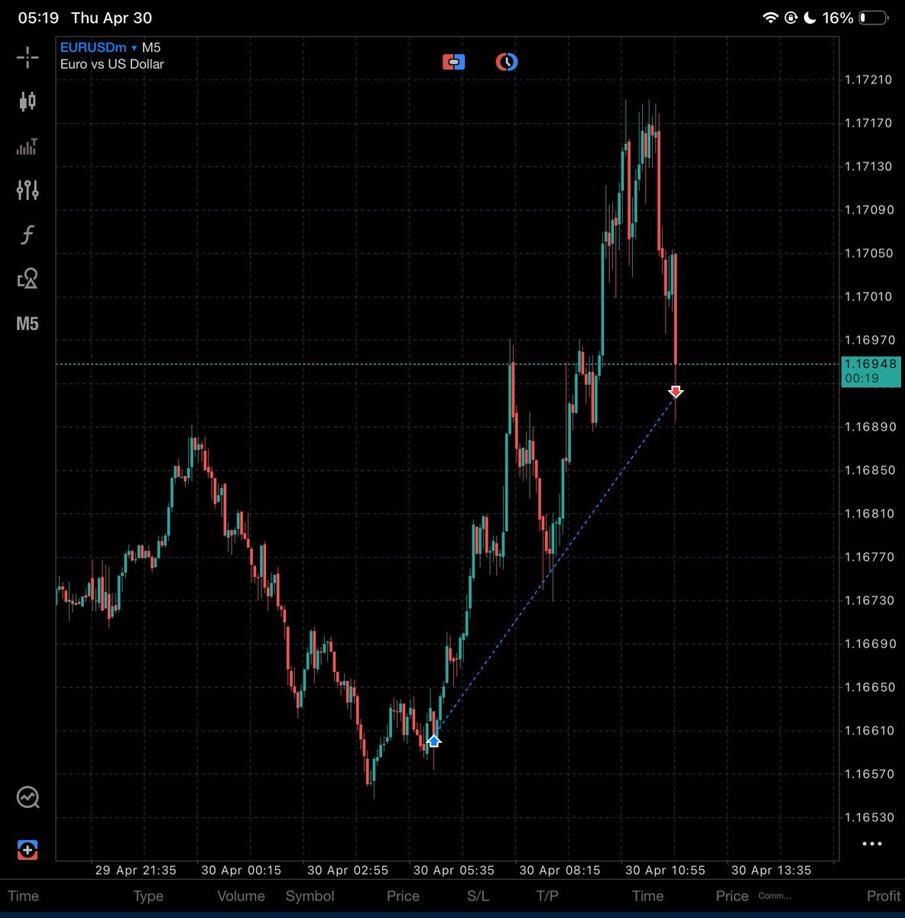Toggle the volume bars icon

click(28, 146)
